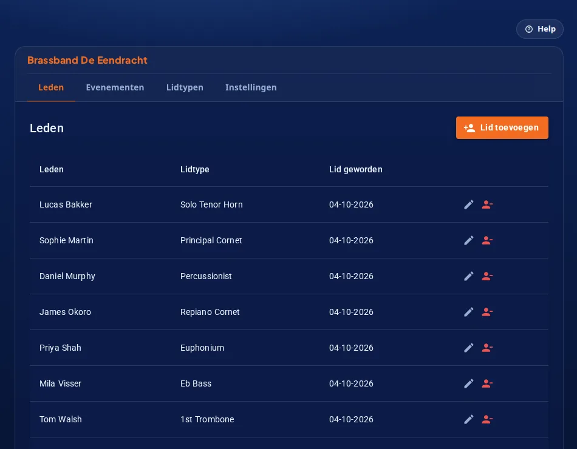Edit Lucas Bakker with pencil icon

tap(468, 204)
